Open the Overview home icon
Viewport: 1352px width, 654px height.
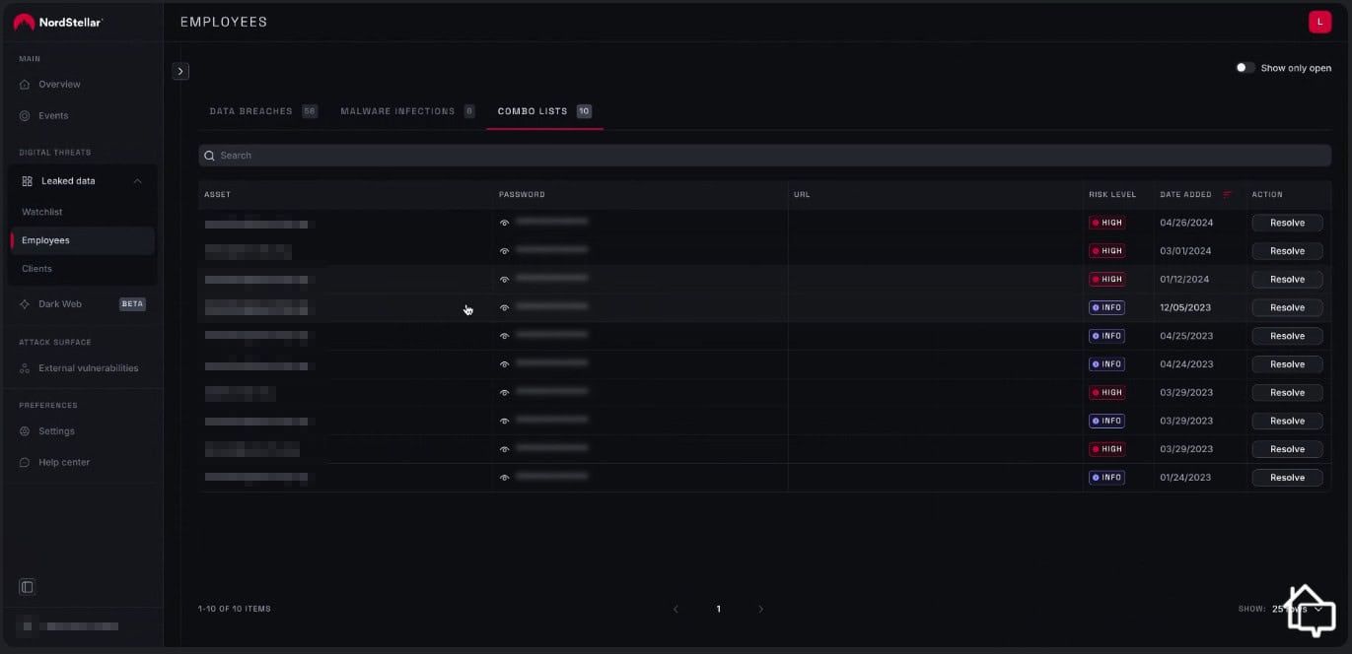tap(26, 85)
